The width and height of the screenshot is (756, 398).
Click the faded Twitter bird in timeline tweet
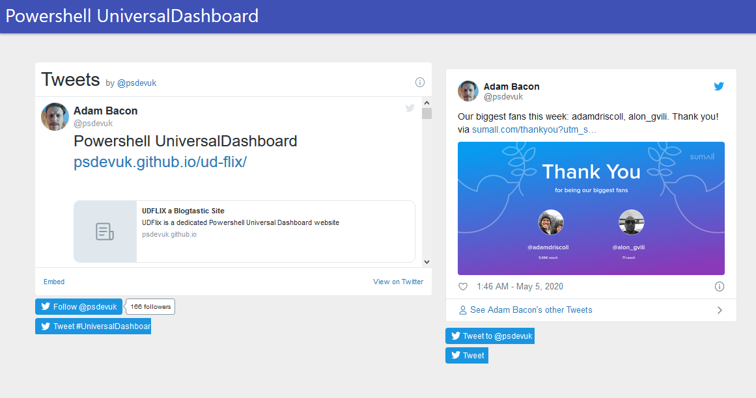[410, 108]
